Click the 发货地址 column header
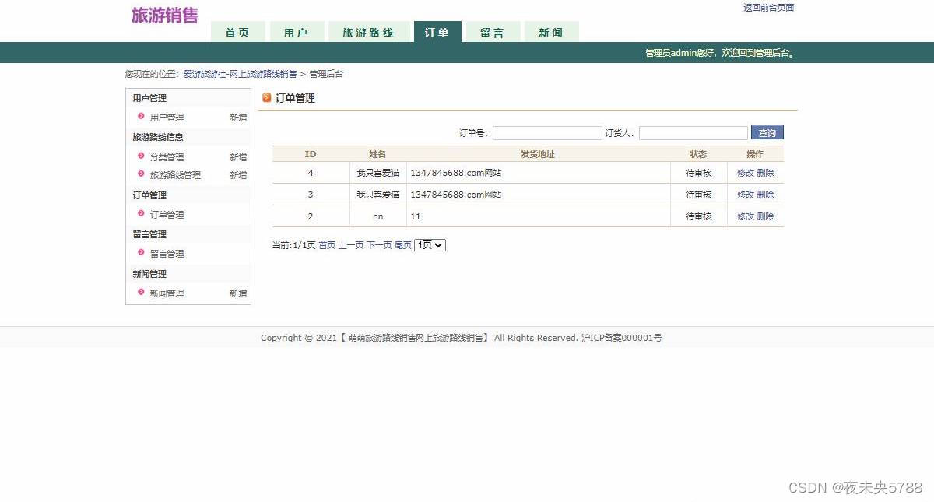The width and height of the screenshot is (934, 502). 538,154
